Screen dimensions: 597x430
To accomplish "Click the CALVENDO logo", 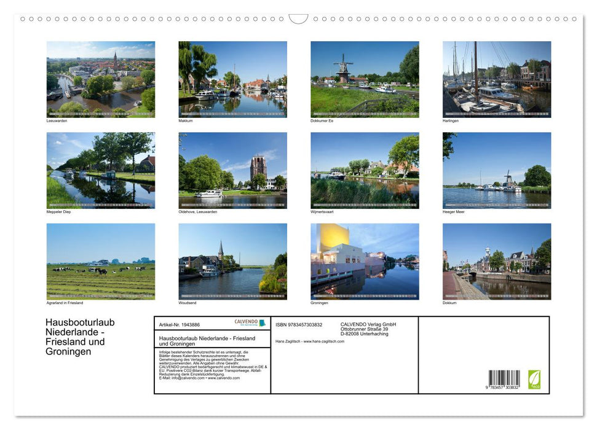I will point(245,322).
